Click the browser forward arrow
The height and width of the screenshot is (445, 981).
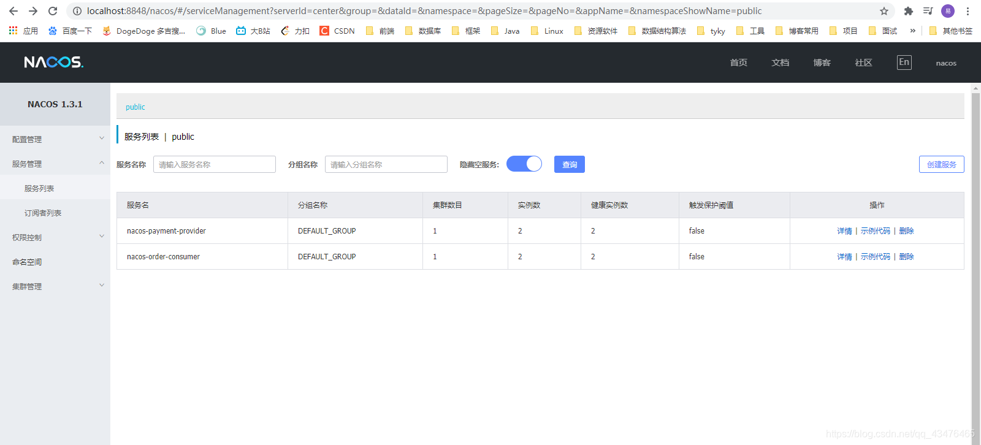tap(33, 11)
